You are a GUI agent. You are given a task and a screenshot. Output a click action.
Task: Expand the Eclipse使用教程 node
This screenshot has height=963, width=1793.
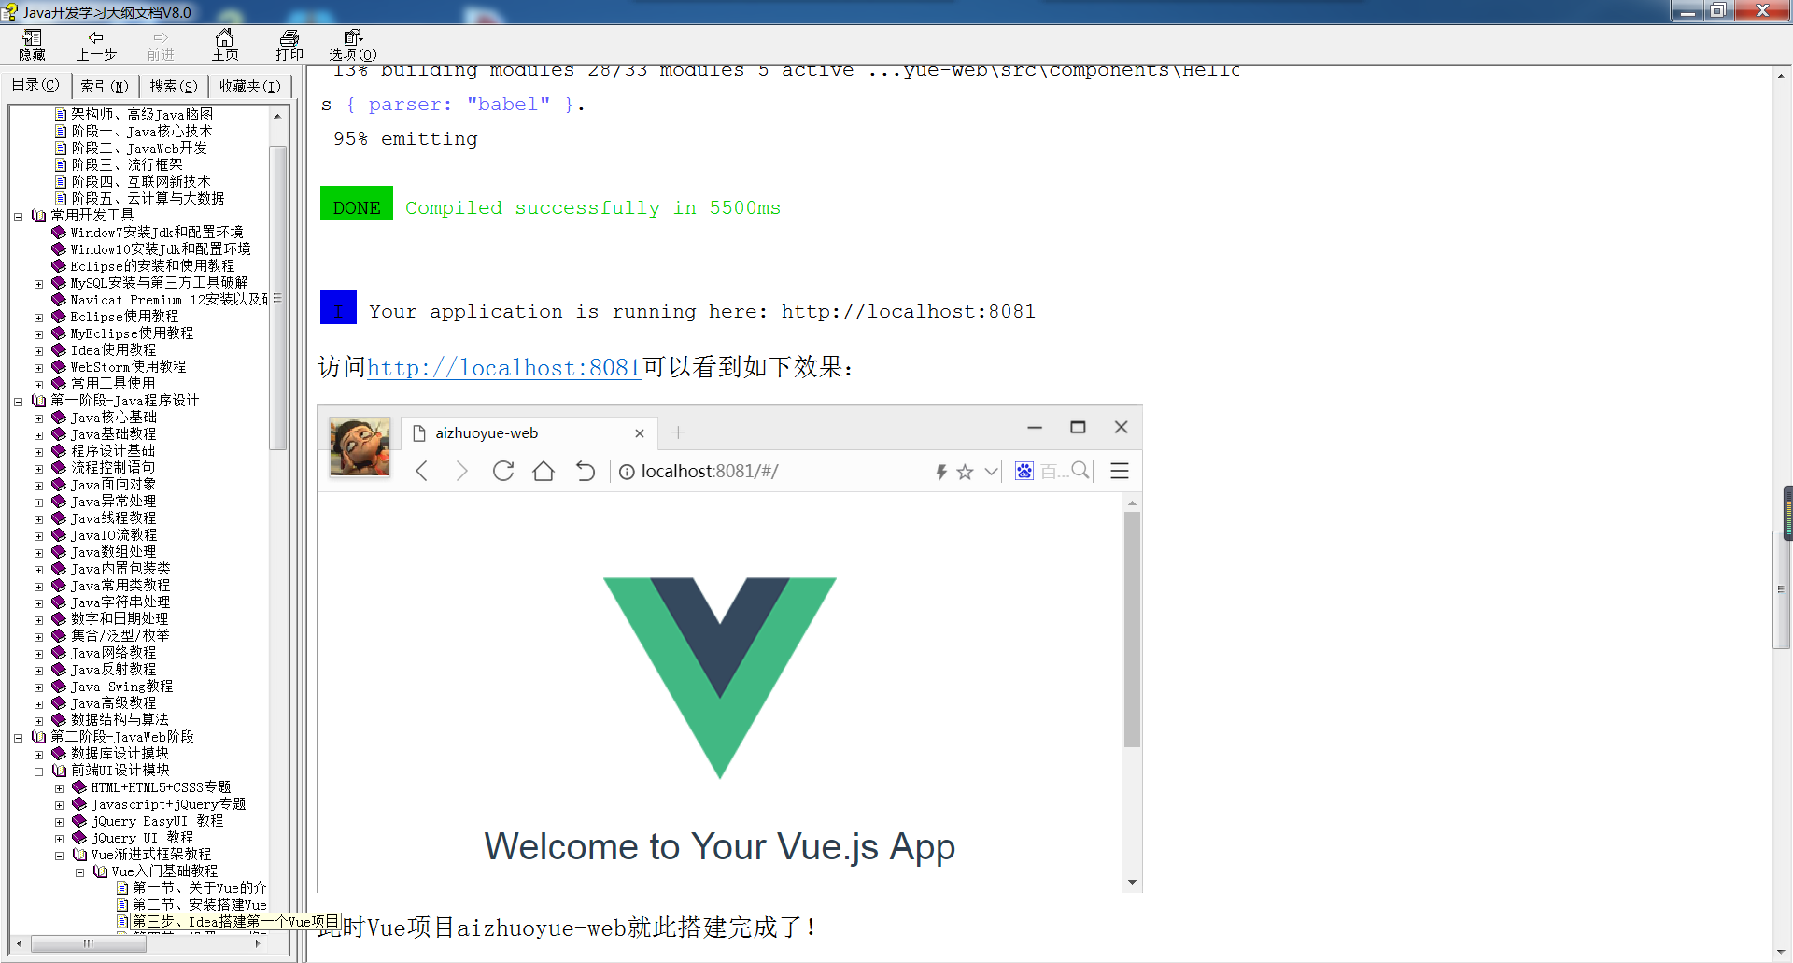click(38, 317)
